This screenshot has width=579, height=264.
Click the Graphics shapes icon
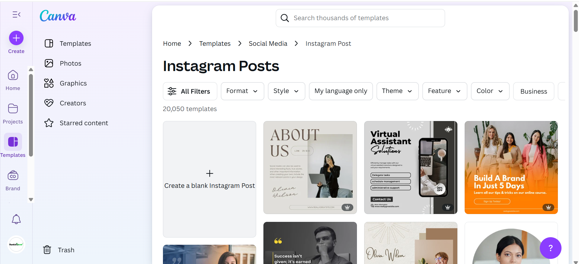(x=49, y=83)
